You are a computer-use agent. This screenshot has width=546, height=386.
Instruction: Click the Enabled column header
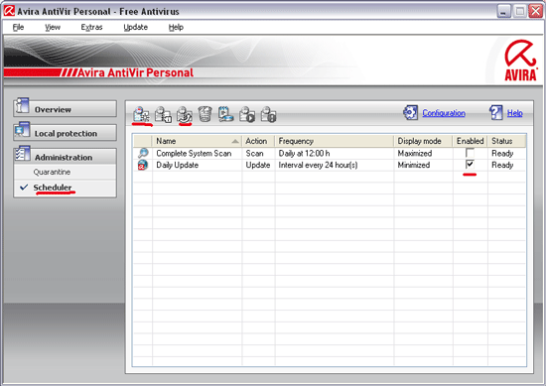(x=471, y=141)
